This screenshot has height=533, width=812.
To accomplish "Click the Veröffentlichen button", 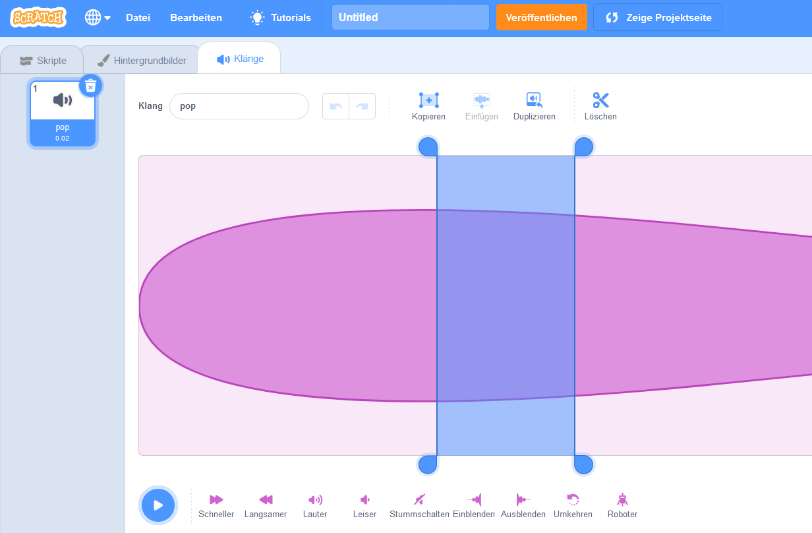I will point(541,18).
